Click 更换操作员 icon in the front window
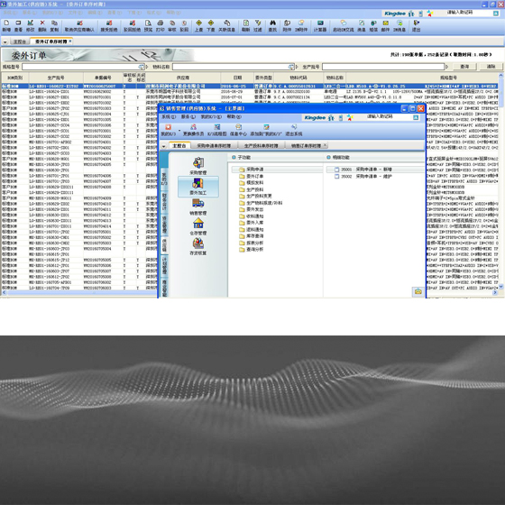 193,130
